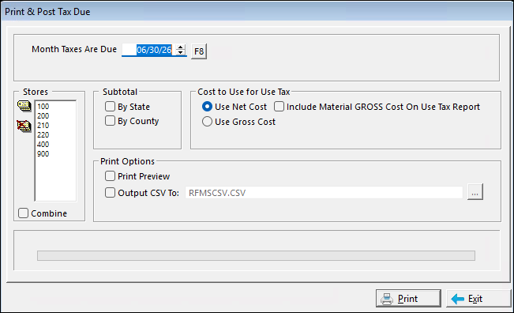514x313 pixels.
Task: Check Include Material GROSS Cost On Use Tax Report
Action: click(279, 107)
